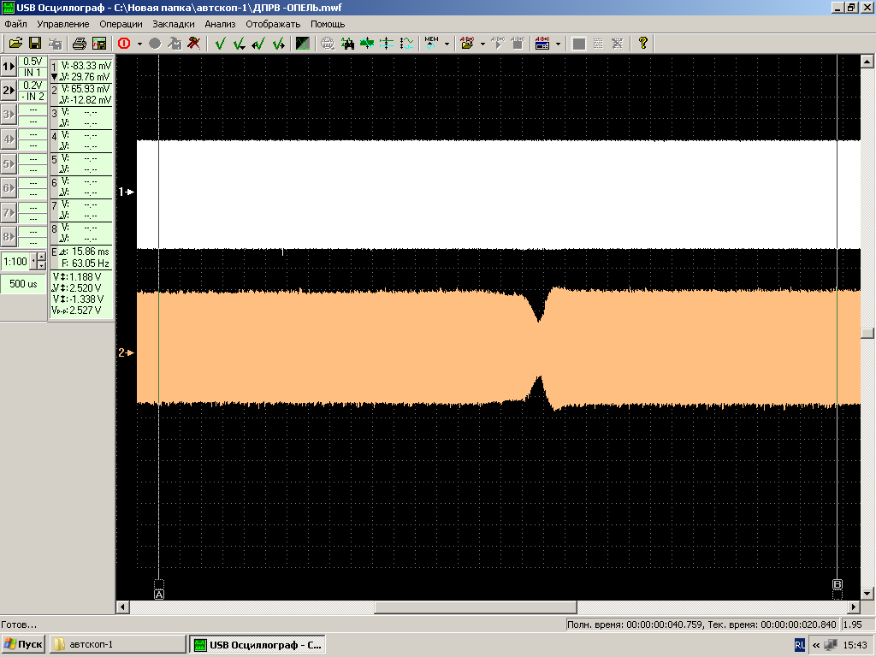
Task: Toggle channel 5 button
Action: coord(9,163)
